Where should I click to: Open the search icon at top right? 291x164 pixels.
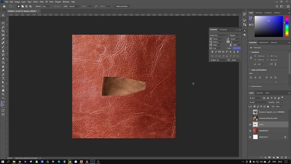[277, 6]
